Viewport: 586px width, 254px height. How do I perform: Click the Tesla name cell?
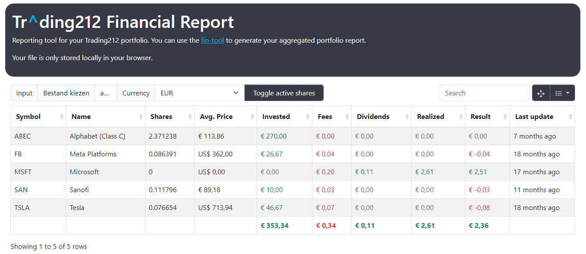pos(106,208)
